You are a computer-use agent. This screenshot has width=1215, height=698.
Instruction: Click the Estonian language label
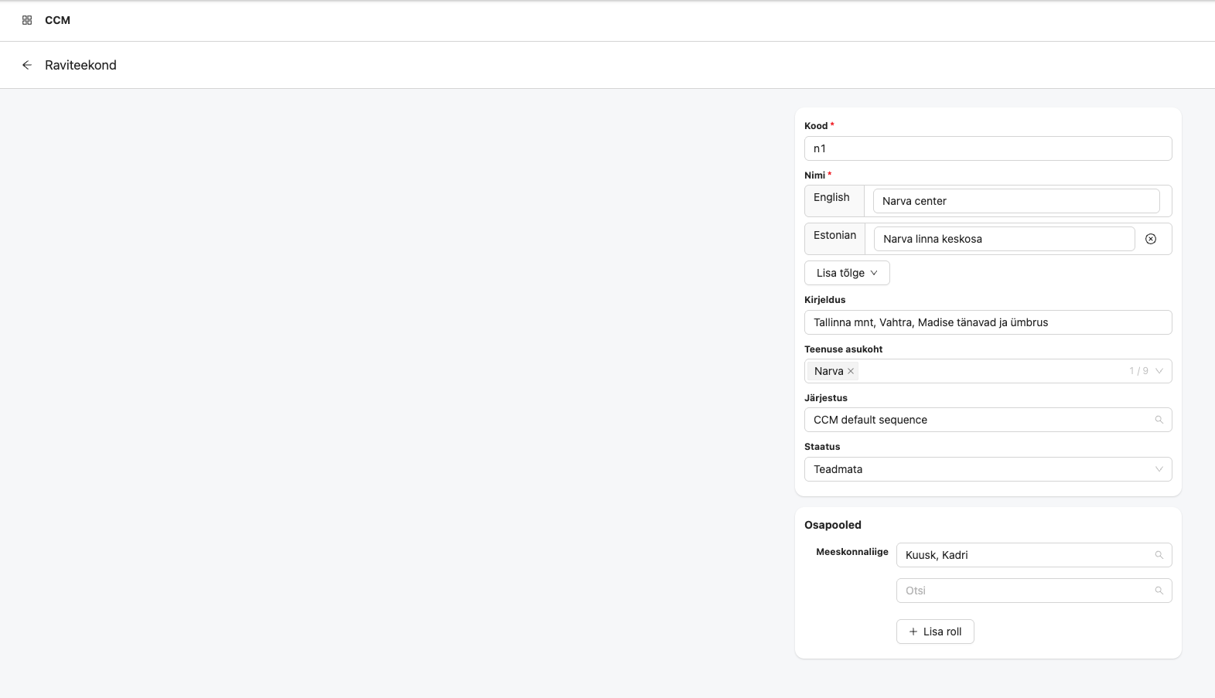pos(834,235)
